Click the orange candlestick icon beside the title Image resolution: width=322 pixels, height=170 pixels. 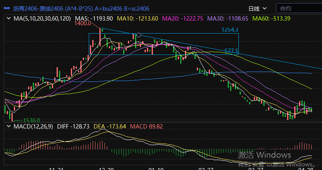coord(6,8)
